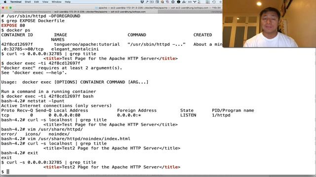
Task: Click the 'State' column header
Action: pos(187,110)
